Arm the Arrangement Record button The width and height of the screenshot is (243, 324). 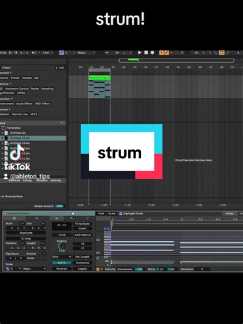[x=152, y=53]
